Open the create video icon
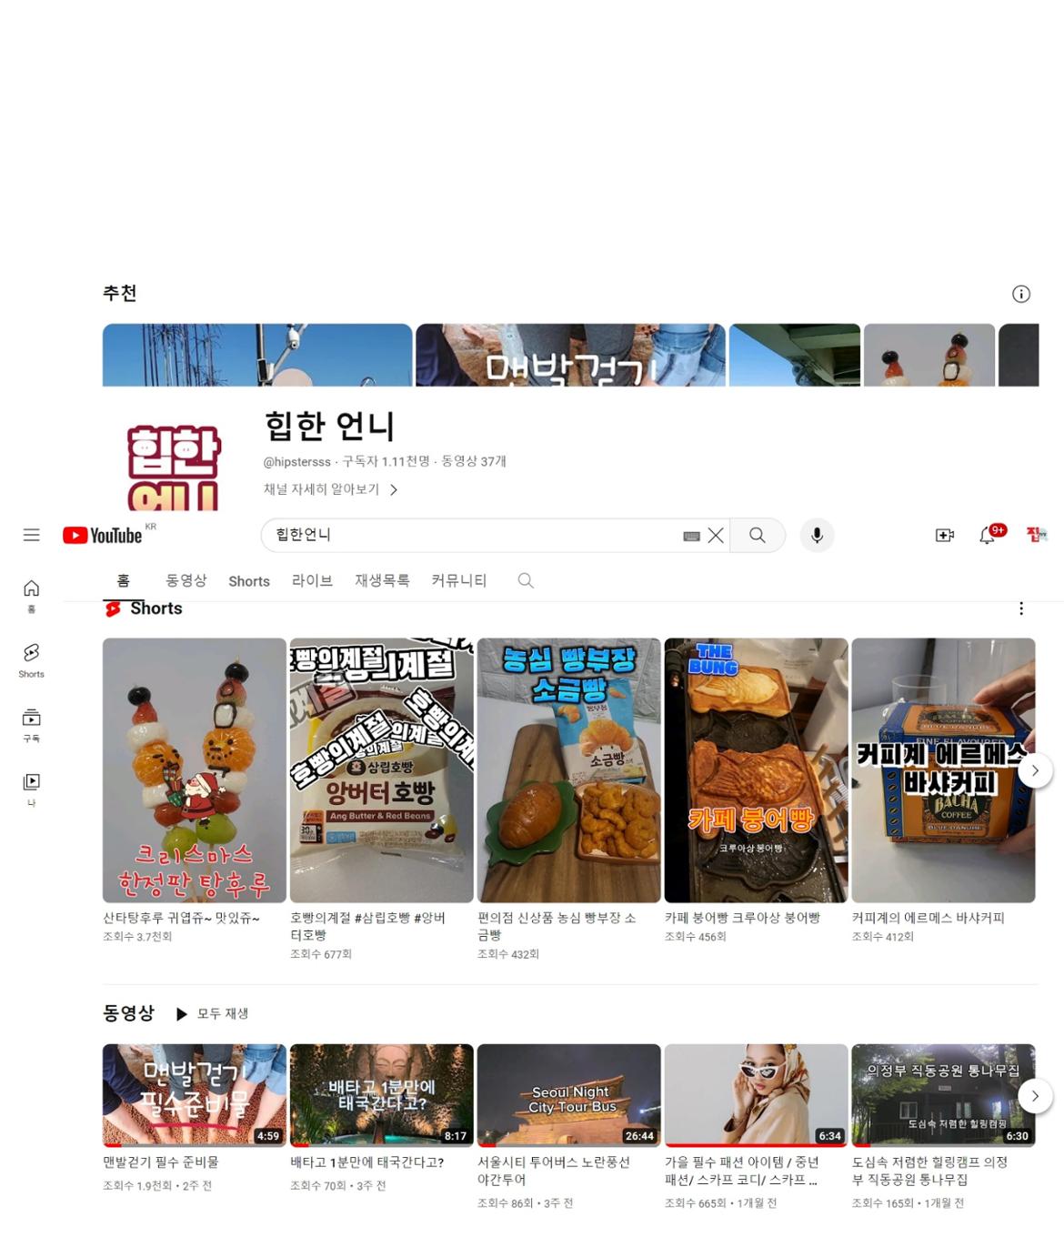Viewport: 1064px width, 1247px height. (944, 536)
